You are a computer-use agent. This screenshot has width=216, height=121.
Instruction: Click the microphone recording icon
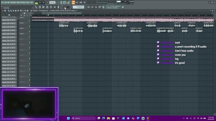pyautogui.click(x=58, y=7)
